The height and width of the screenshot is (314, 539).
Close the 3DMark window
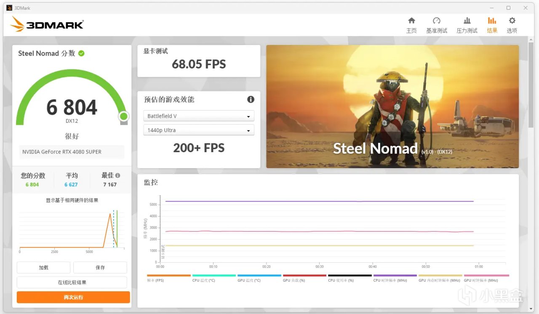coord(525,8)
